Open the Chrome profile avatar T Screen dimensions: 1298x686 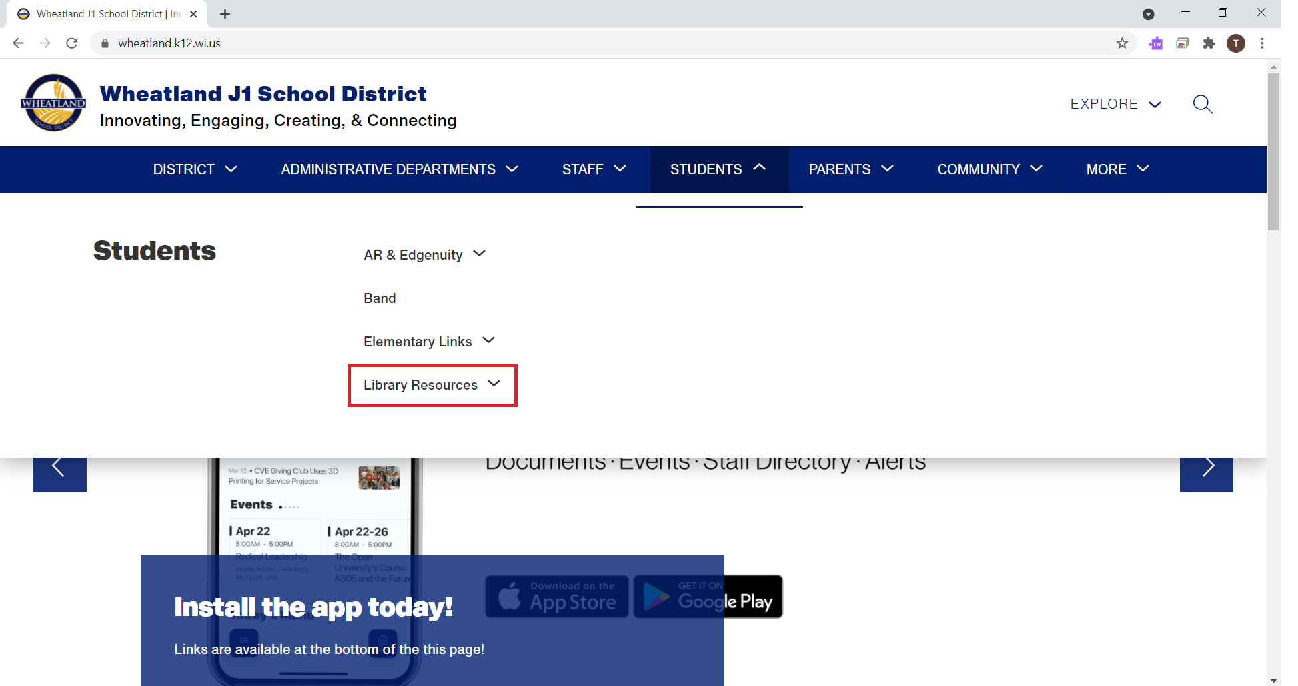tap(1236, 43)
